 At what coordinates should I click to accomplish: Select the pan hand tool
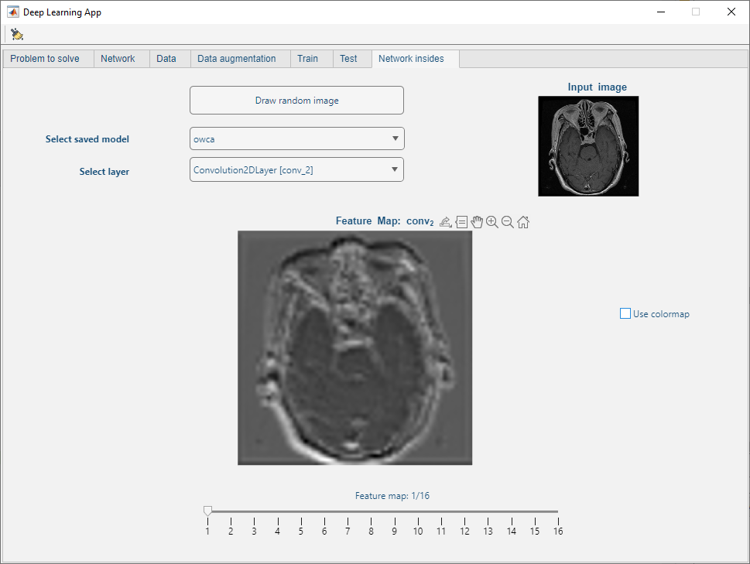(477, 222)
